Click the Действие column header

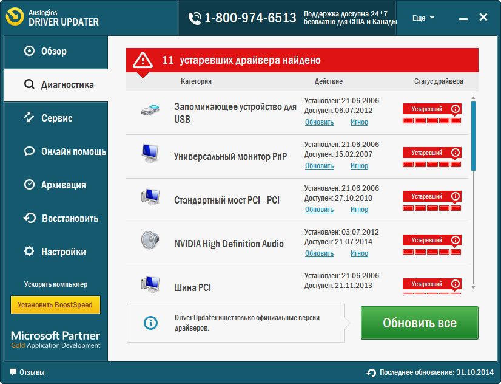(x=329, y=81)
